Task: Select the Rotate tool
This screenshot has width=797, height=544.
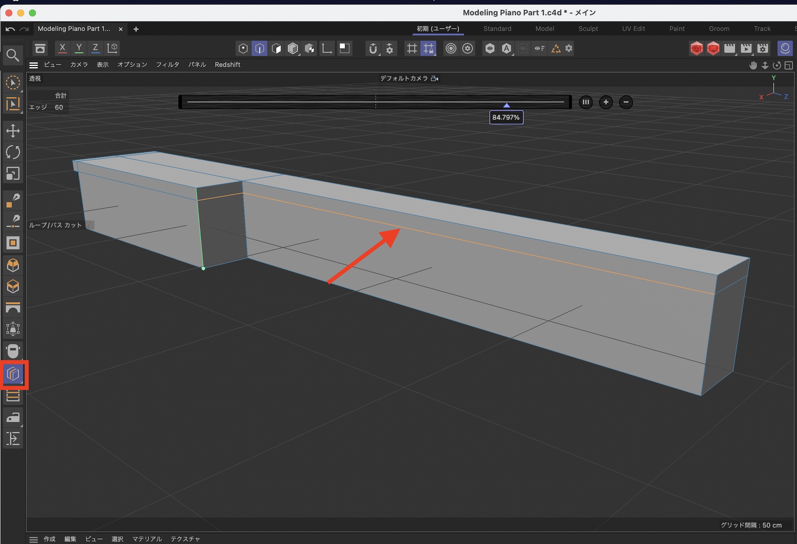Action: click(13, 152)
